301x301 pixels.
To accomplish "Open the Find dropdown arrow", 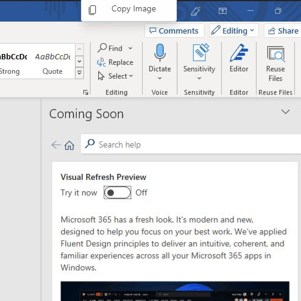I will [x=131, y=48].
